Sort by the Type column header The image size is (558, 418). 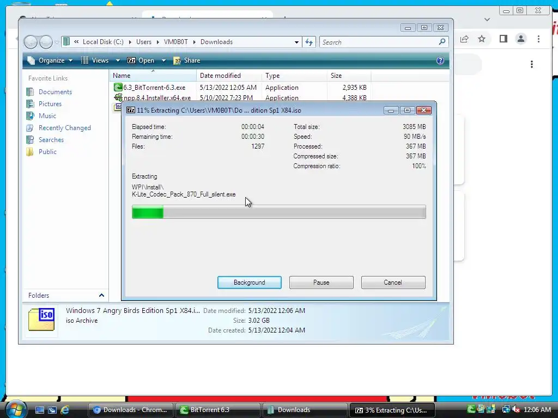click(294, 75)
